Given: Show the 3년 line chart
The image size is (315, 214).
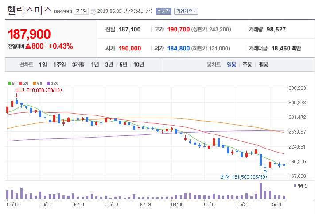Looking at the screenshot, I should [x=109, y=65].
